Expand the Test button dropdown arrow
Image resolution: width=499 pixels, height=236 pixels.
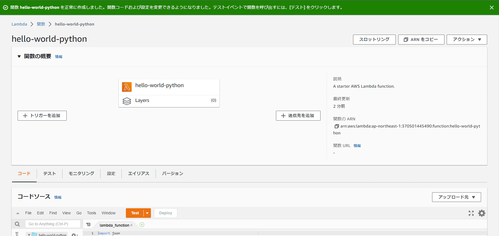pyautogui.click(x=147, y=213)
